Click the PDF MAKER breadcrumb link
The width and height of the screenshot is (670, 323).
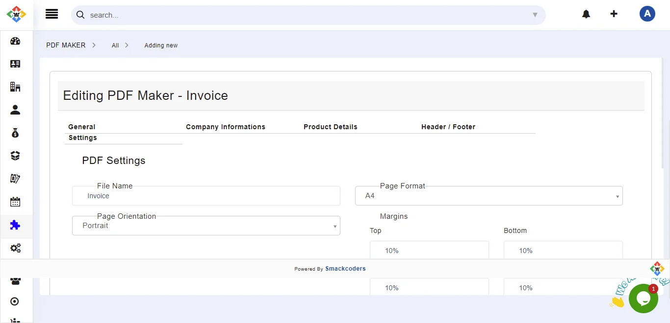coord(66,45)
